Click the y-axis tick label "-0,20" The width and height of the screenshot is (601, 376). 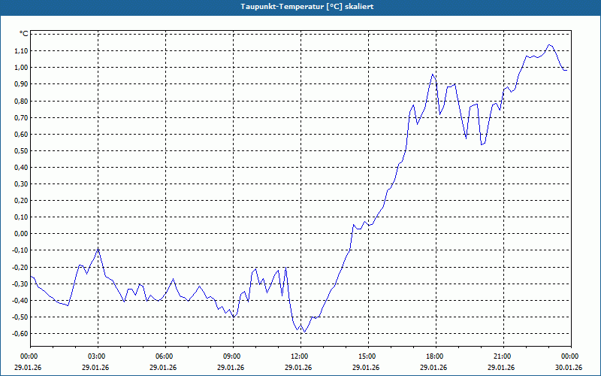click(x=21, y=267)
